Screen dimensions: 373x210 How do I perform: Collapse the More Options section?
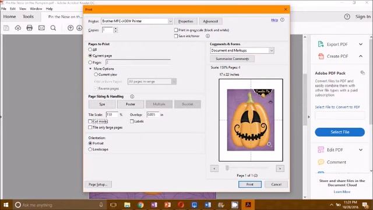point(90,69)
